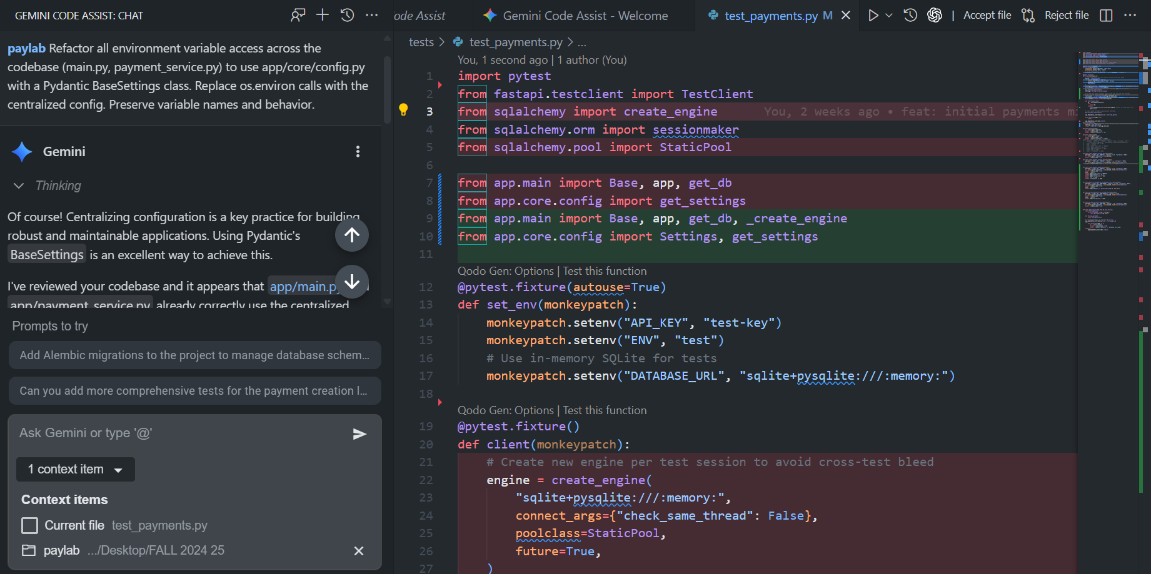Open the run button dropdown chevron
Screen dimensions: 1151x574
(x=888, y=14)
